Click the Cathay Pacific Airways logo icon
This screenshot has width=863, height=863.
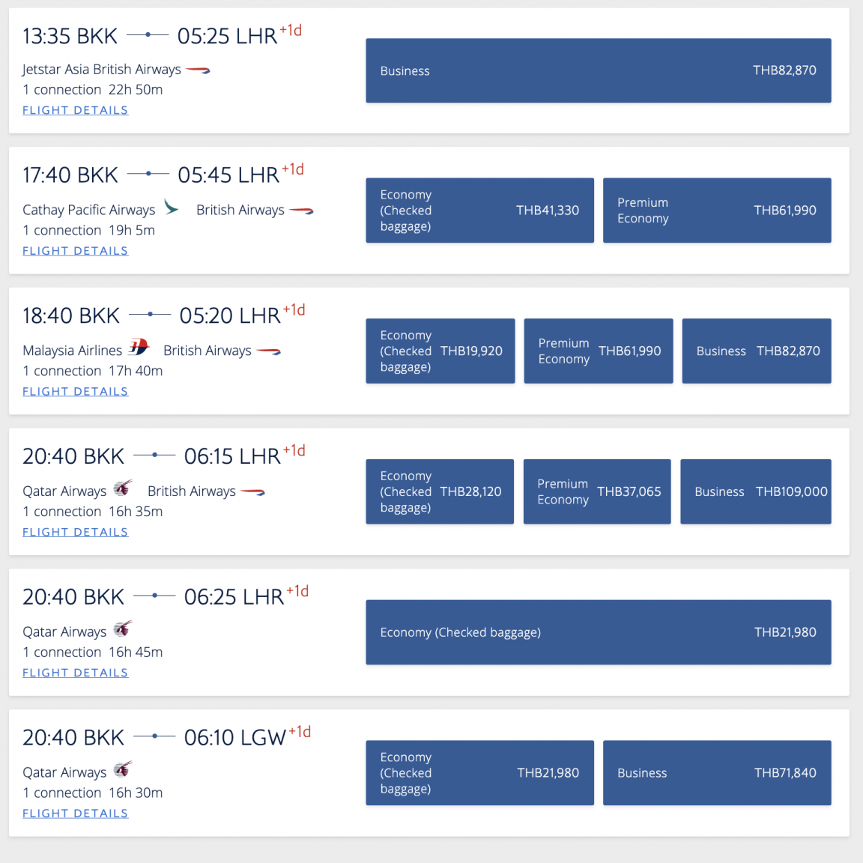[171, 208]
